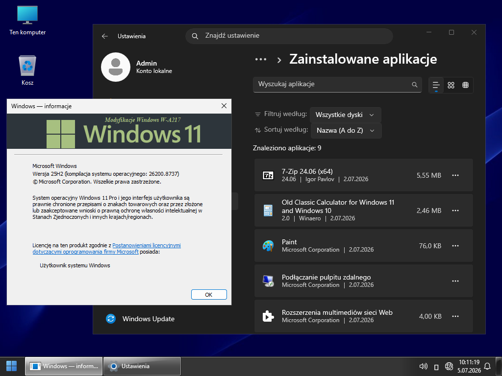Image resolution: width=502 pixels, height=376 pixels.
Task: Open more options for Paint
Action: (x=455, y=246)
